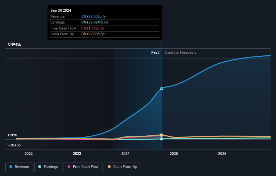This screenshot has width=276, height=176.
Task: Click the CN¥25.006b revenue value
Action: coord(91,16)
